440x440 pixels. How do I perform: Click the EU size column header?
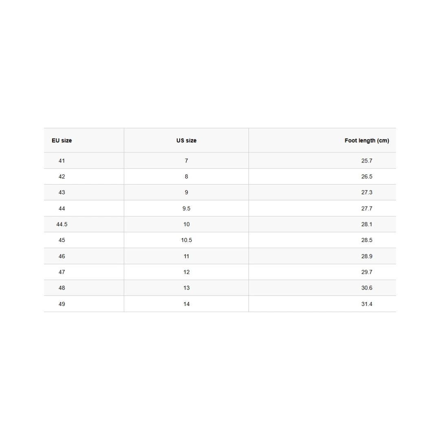(62, 141)
